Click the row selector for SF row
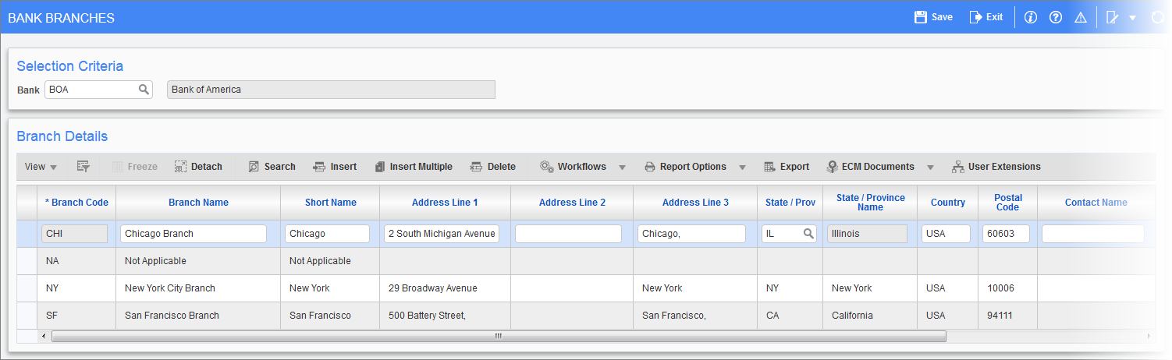This screenshot has height=360, width=1172. coord(27,316)
